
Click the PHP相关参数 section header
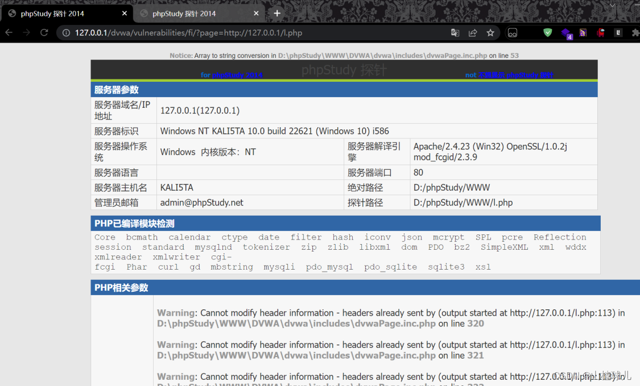coord(365,287)
